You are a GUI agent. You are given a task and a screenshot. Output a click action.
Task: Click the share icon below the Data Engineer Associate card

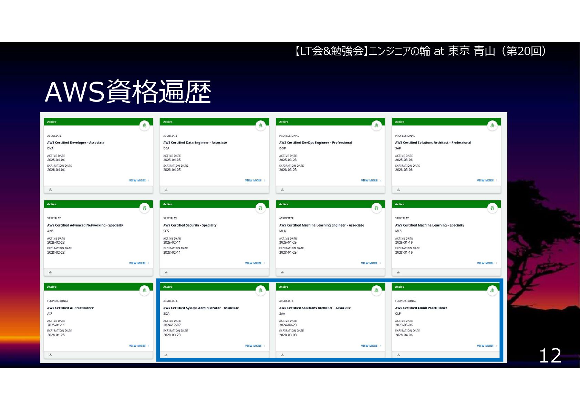point(166,190)
